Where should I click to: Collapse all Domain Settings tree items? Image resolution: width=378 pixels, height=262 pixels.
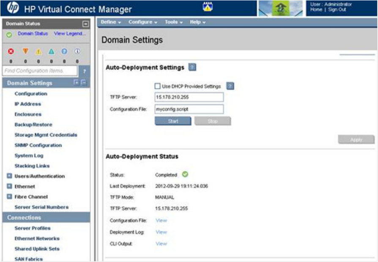[x=84, y=82]
